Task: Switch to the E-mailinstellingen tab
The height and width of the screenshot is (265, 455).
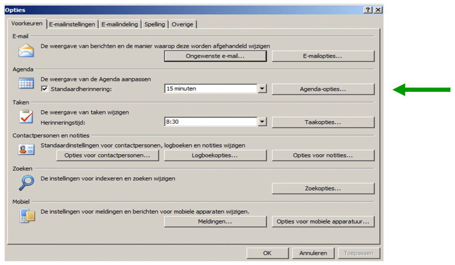Action: click(x=72, y=24)
